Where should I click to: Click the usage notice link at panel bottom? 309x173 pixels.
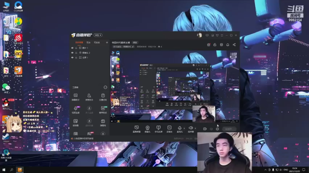(x=83, y=138)
